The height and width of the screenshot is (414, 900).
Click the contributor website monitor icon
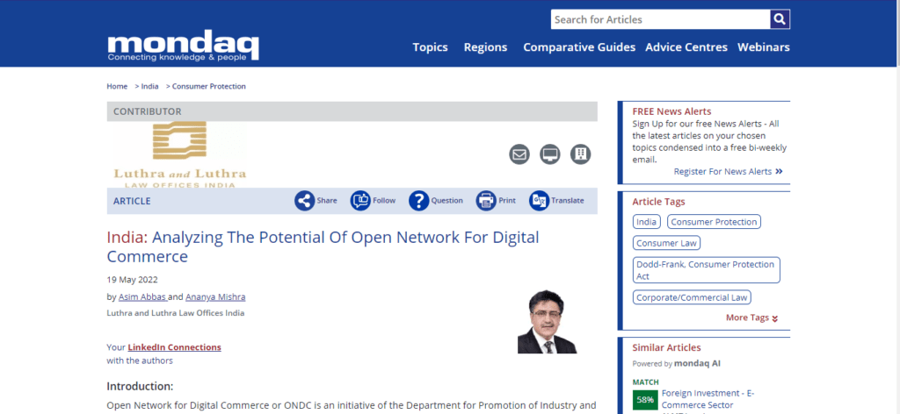(549, 154)
